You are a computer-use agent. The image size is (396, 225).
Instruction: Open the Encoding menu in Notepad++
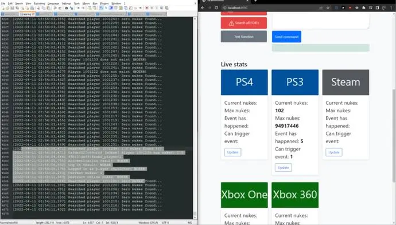coord(40,3)
